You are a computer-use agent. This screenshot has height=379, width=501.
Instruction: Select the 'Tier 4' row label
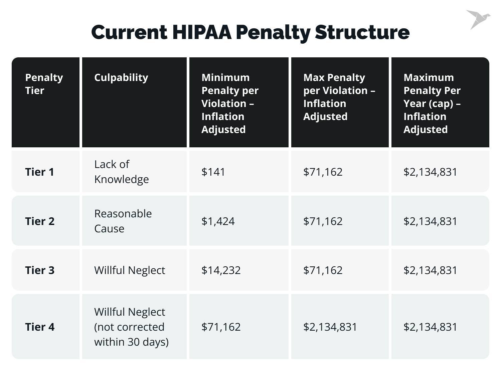point(40,327)
